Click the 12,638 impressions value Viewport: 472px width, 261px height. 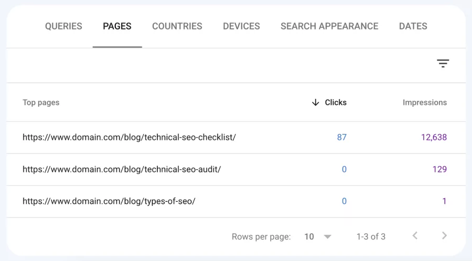[433, 137]
